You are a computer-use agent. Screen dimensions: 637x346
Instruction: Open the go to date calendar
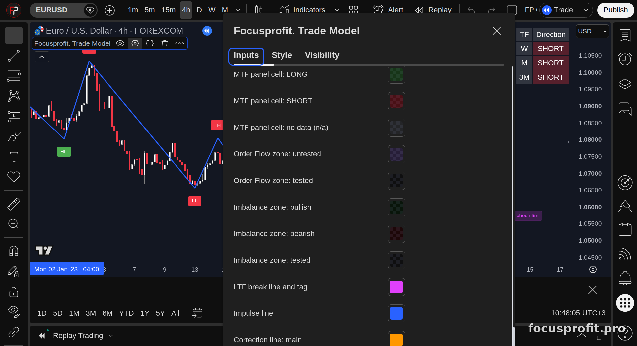[197, 313]
